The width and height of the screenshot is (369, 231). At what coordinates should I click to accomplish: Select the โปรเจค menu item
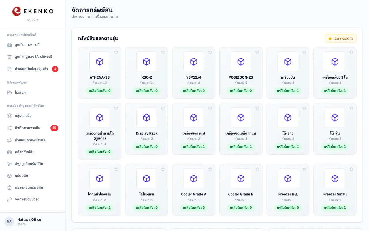[x=33, y=92]
